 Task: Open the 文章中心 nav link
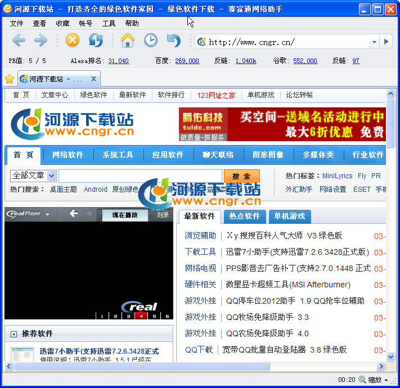[55, 95]
